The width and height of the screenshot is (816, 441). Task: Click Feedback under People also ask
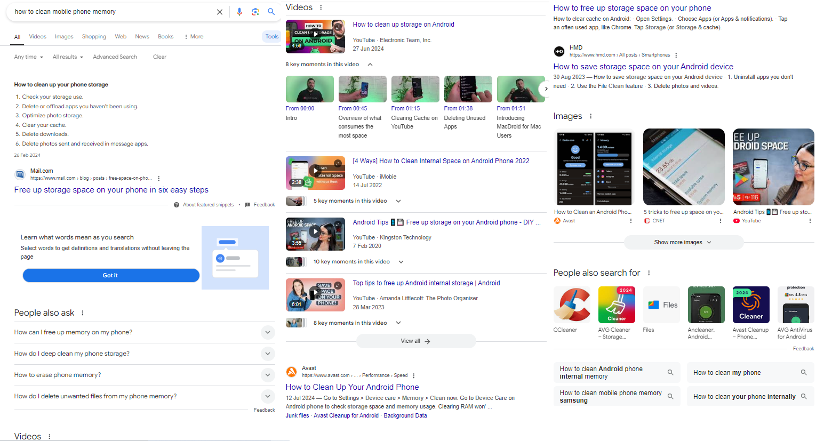coord(265,410)
